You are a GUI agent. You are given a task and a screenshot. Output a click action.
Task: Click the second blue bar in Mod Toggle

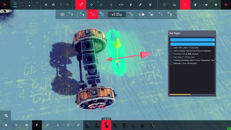[192, 44]
